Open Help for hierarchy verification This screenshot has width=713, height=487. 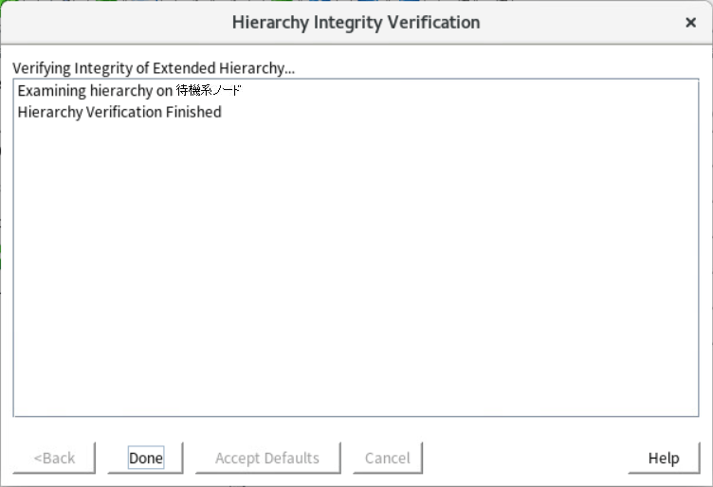point(664,458)
